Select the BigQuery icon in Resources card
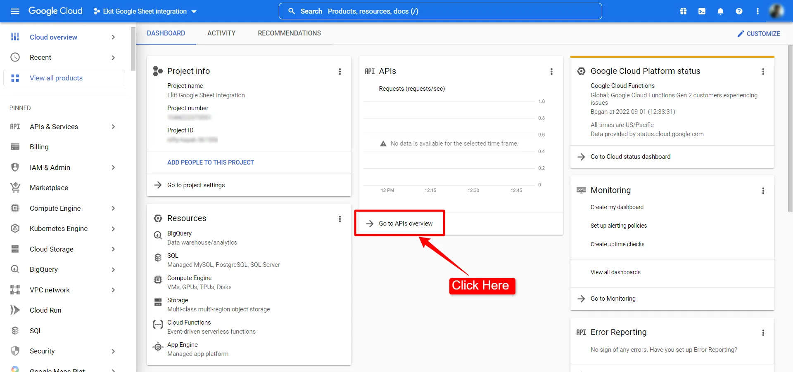The width and height of the screenshot is (793, 372). pyautogui.click(x=158, y=235)
